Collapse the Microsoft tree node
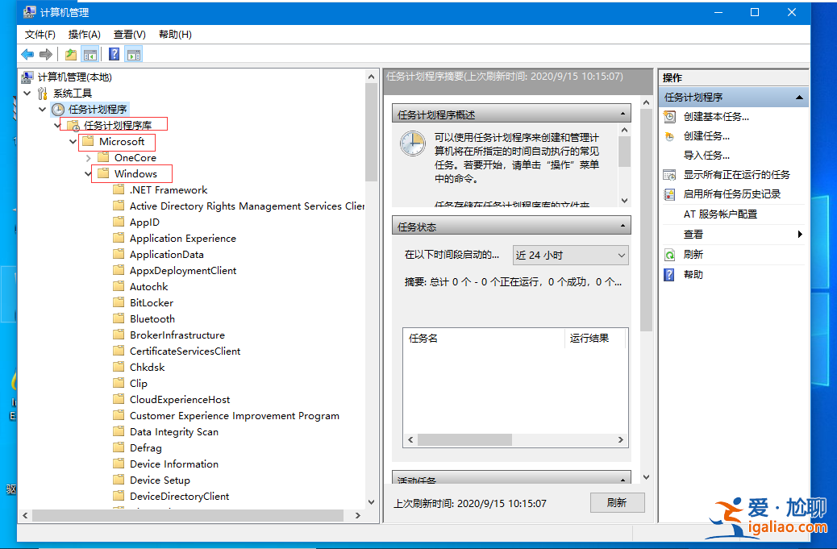The image size is (837, 549). 73,141
